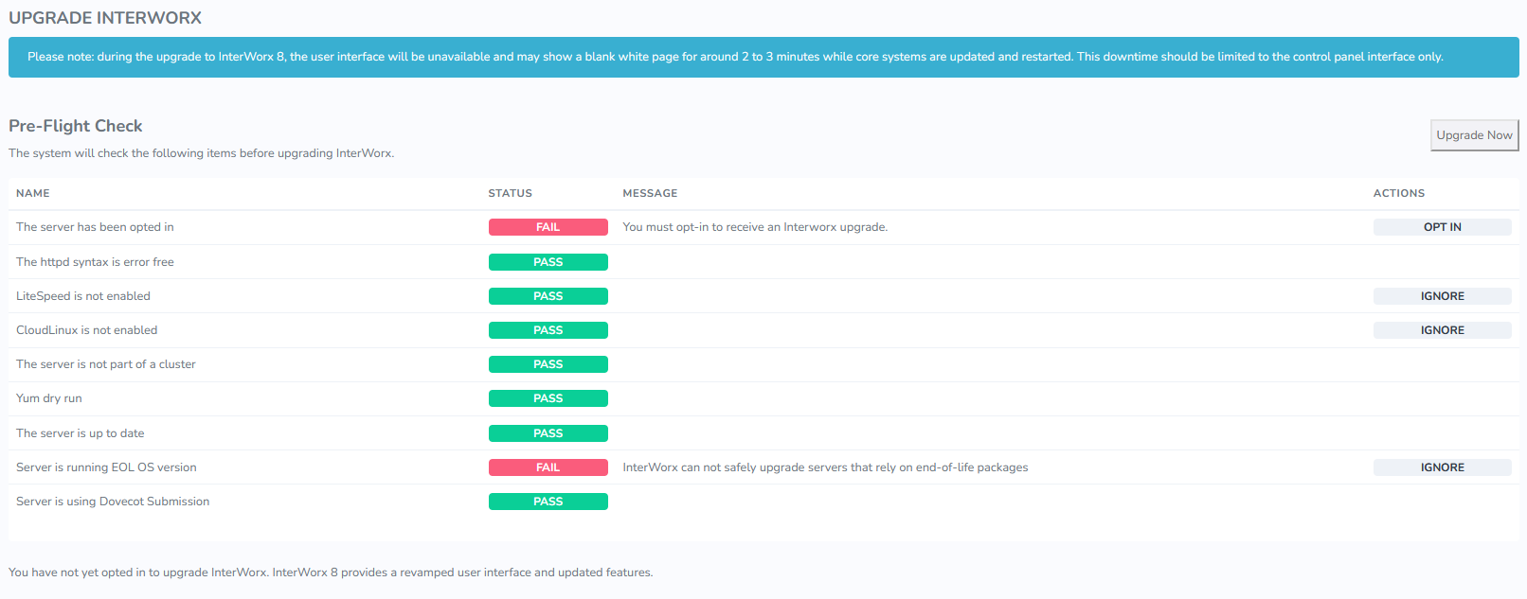
Task: Ignore the EOL OS version failure
Action: click(1442, 467)
